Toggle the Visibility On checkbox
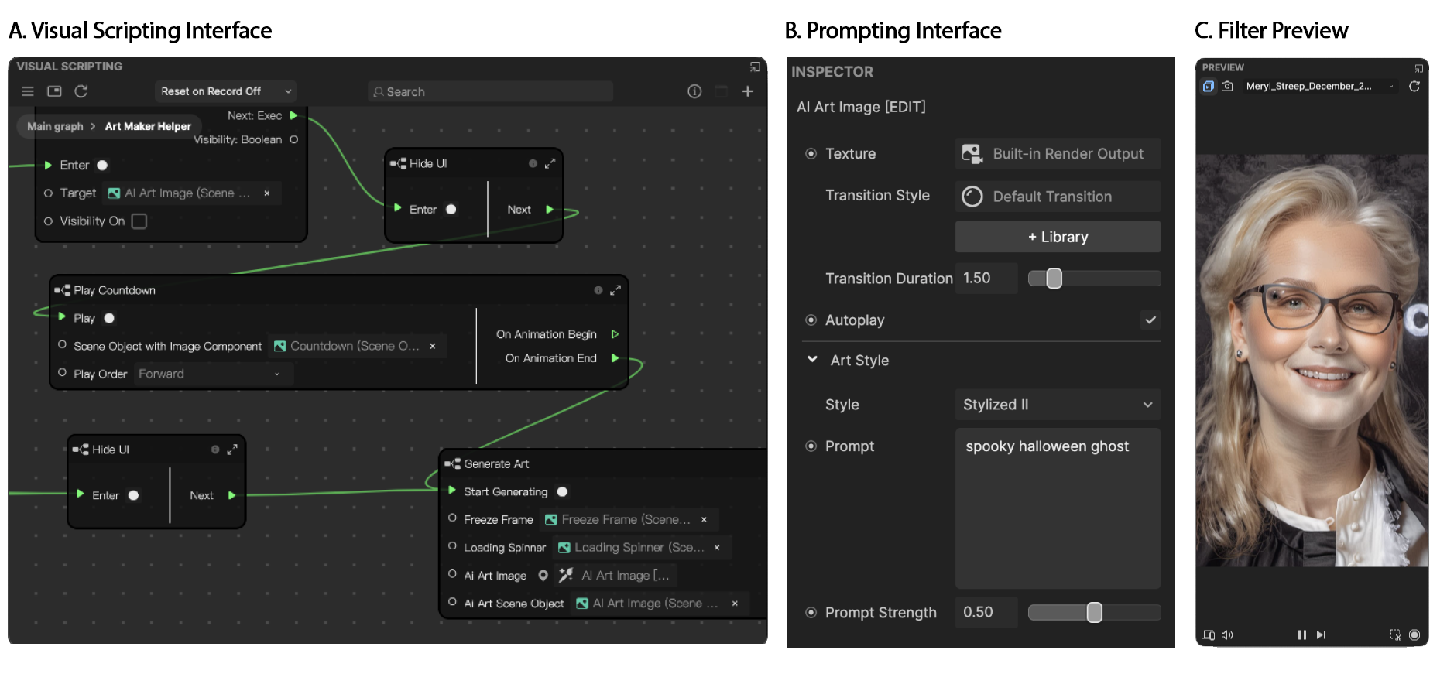Viewport: 1447px width, 684px height. point(139,221)
